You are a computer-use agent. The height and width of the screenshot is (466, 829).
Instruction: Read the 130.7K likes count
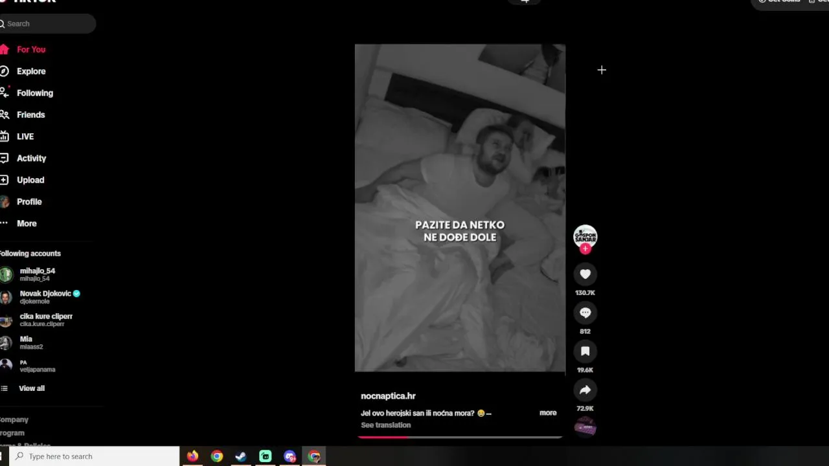[585, 293]
